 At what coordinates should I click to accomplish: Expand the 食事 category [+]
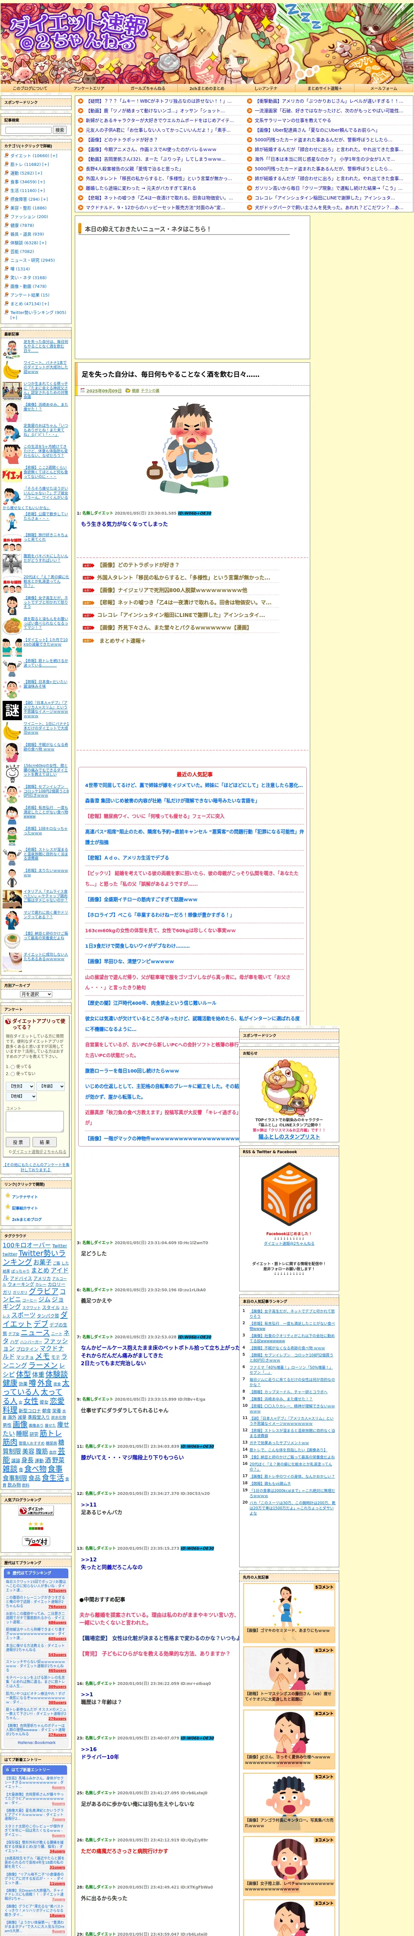[x=41, y=182]
